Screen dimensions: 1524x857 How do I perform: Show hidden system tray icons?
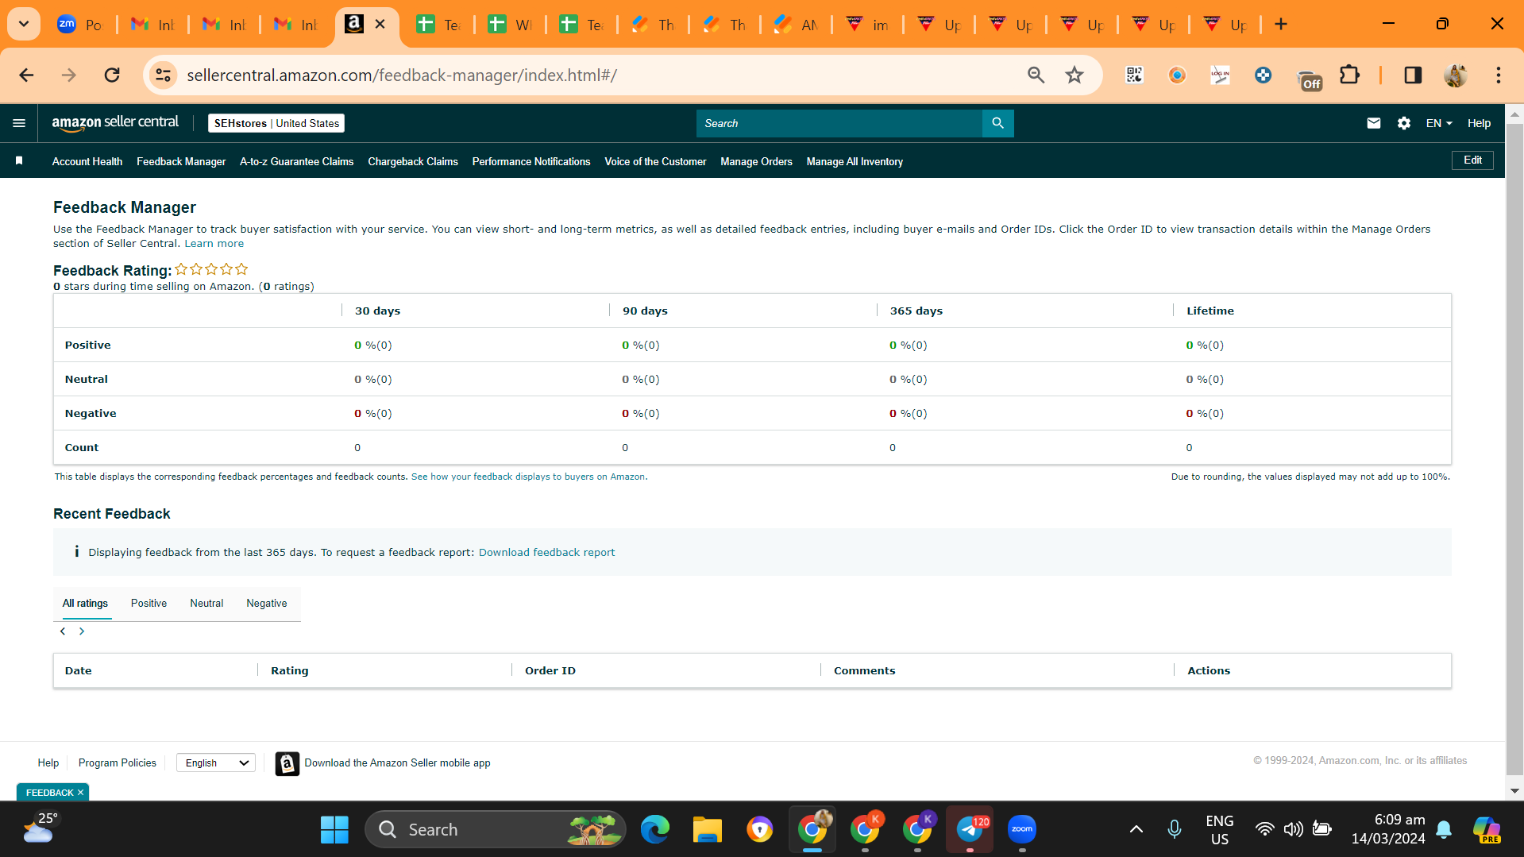click(x=1136, y=830)
